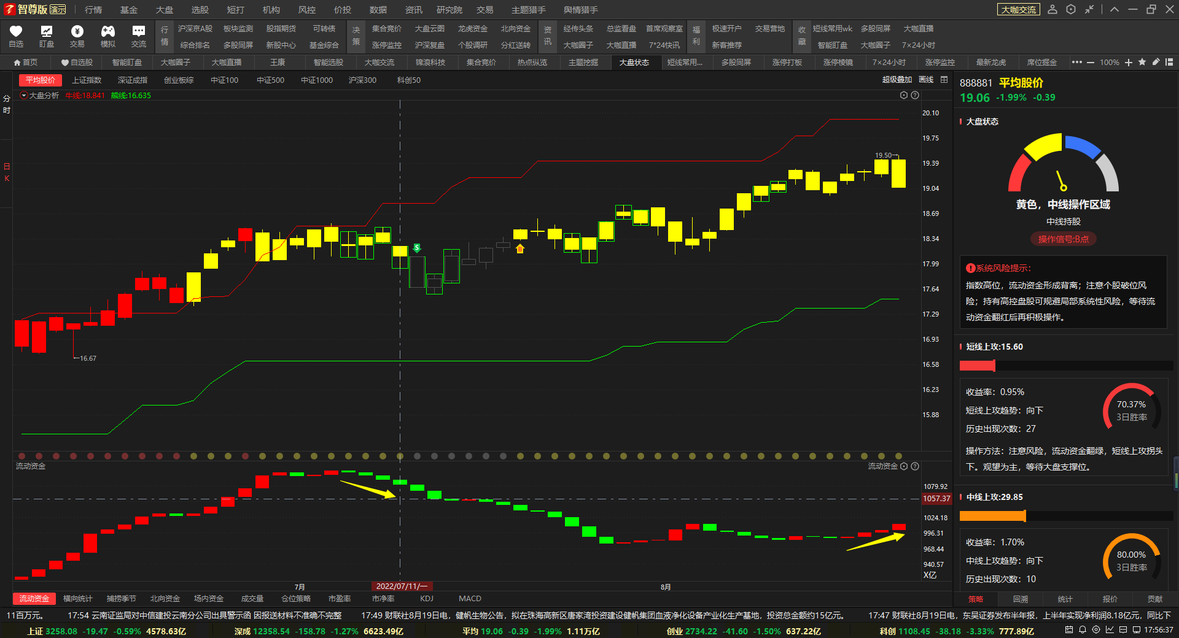The image size is (1179, 638).
Task: Open 极速开户 in the ribbon
Action: click(x=727, y=29)
